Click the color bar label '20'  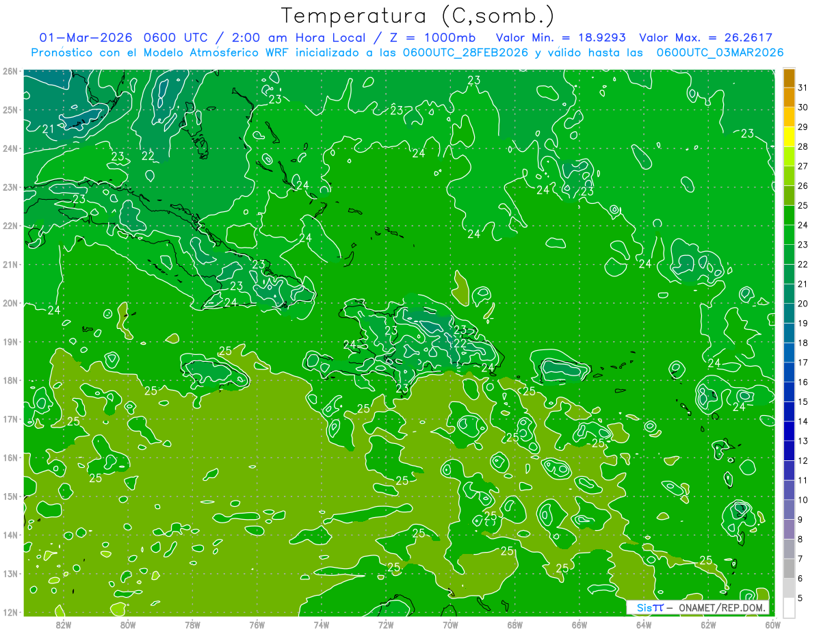803,304
